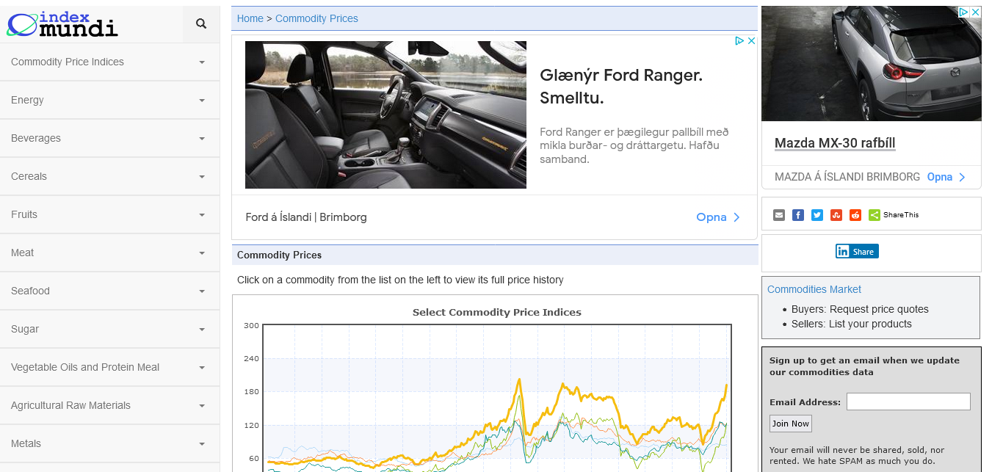Click the search magnifier icon
Viewport: 1003px width, 472px height.
pos(201,24)
